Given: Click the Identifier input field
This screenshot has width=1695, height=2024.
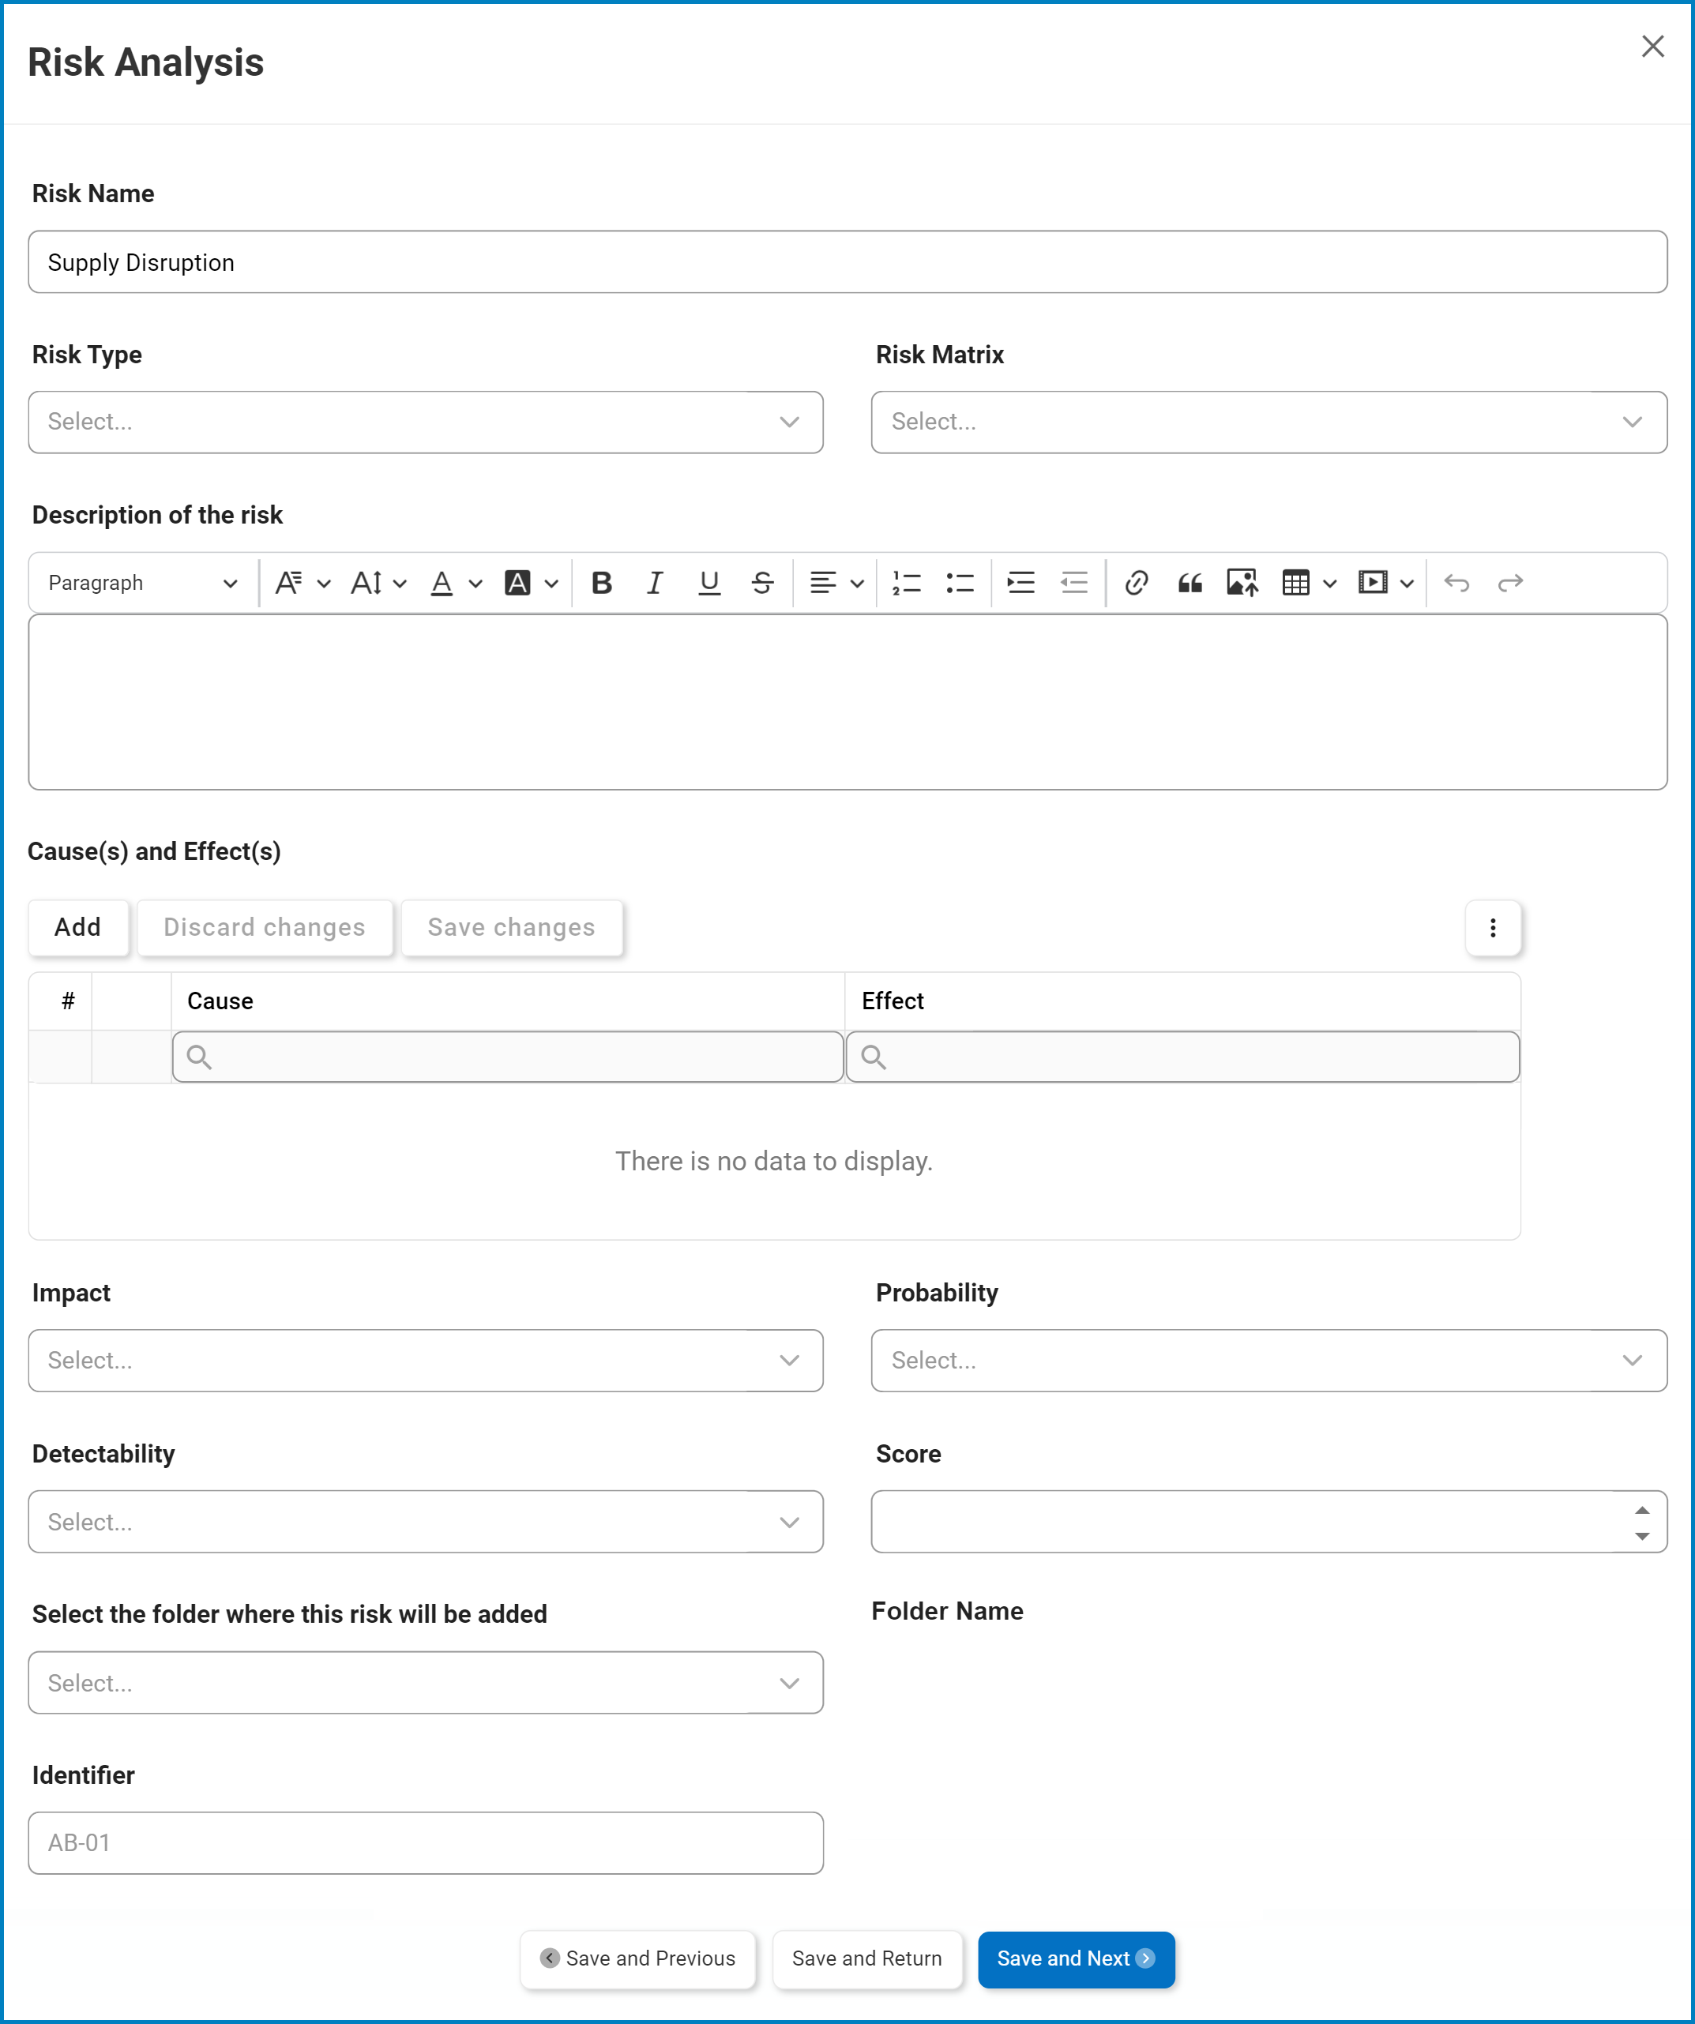Looking at the screenshot, I should (425, 1844).
